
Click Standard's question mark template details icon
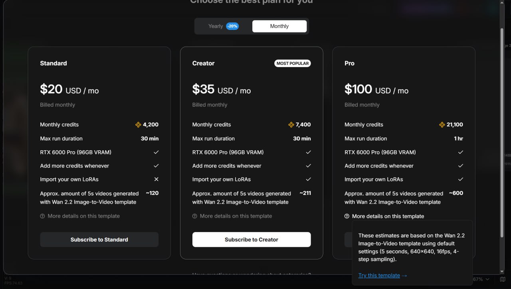click(x=42, y=216)
